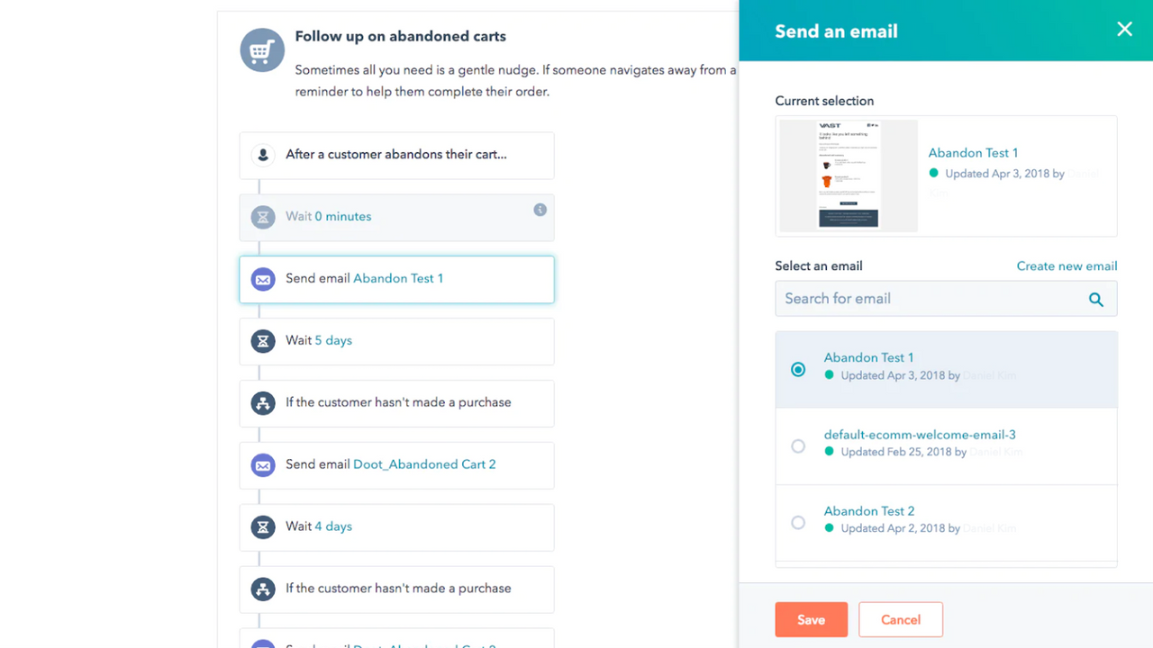The width and height of the screenshot is (1153, 648).
Task: Save the email selection
Action: tap(811, 619)
